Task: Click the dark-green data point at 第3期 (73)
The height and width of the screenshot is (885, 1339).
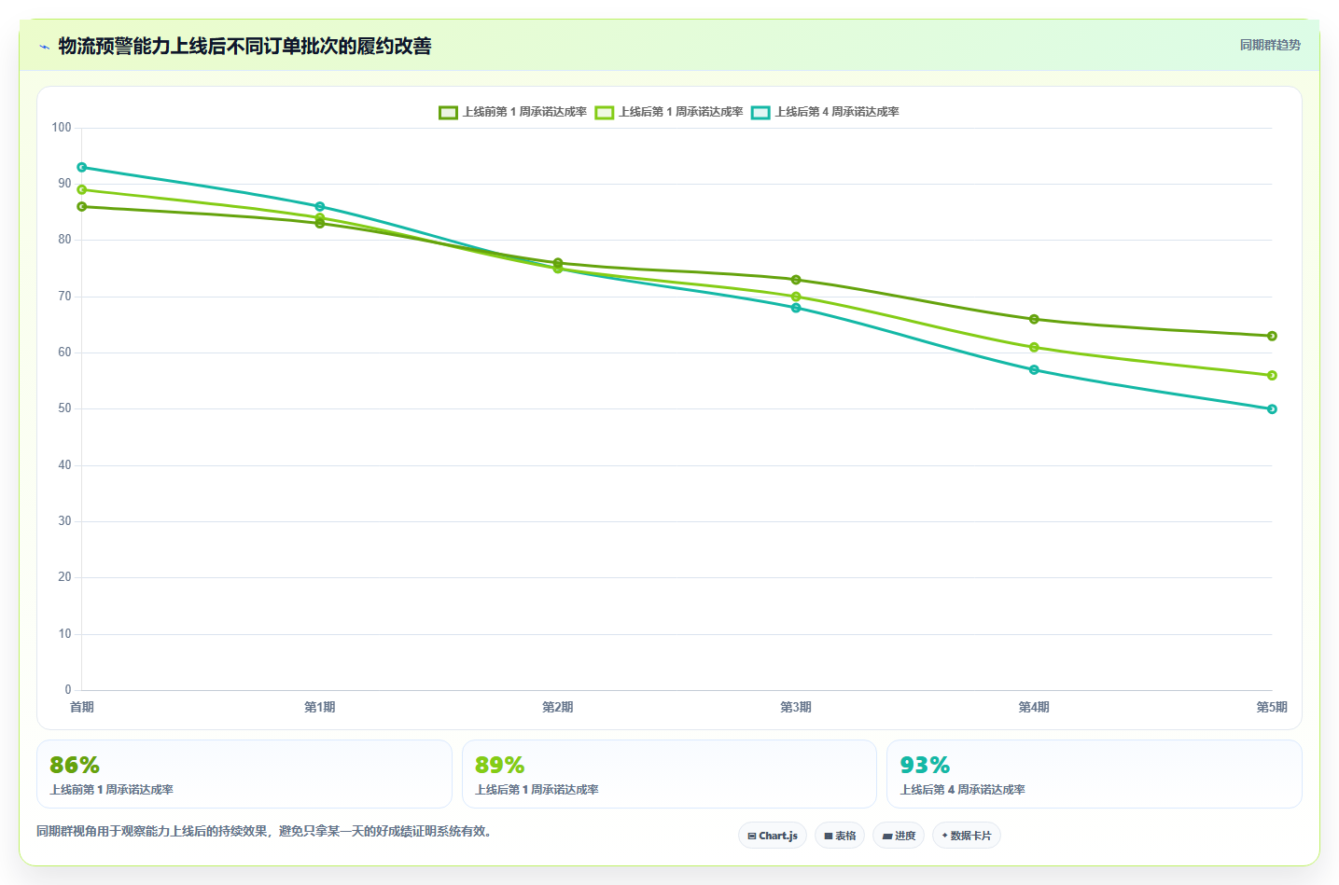Action: pyautogui.click(x=796, y=280)
